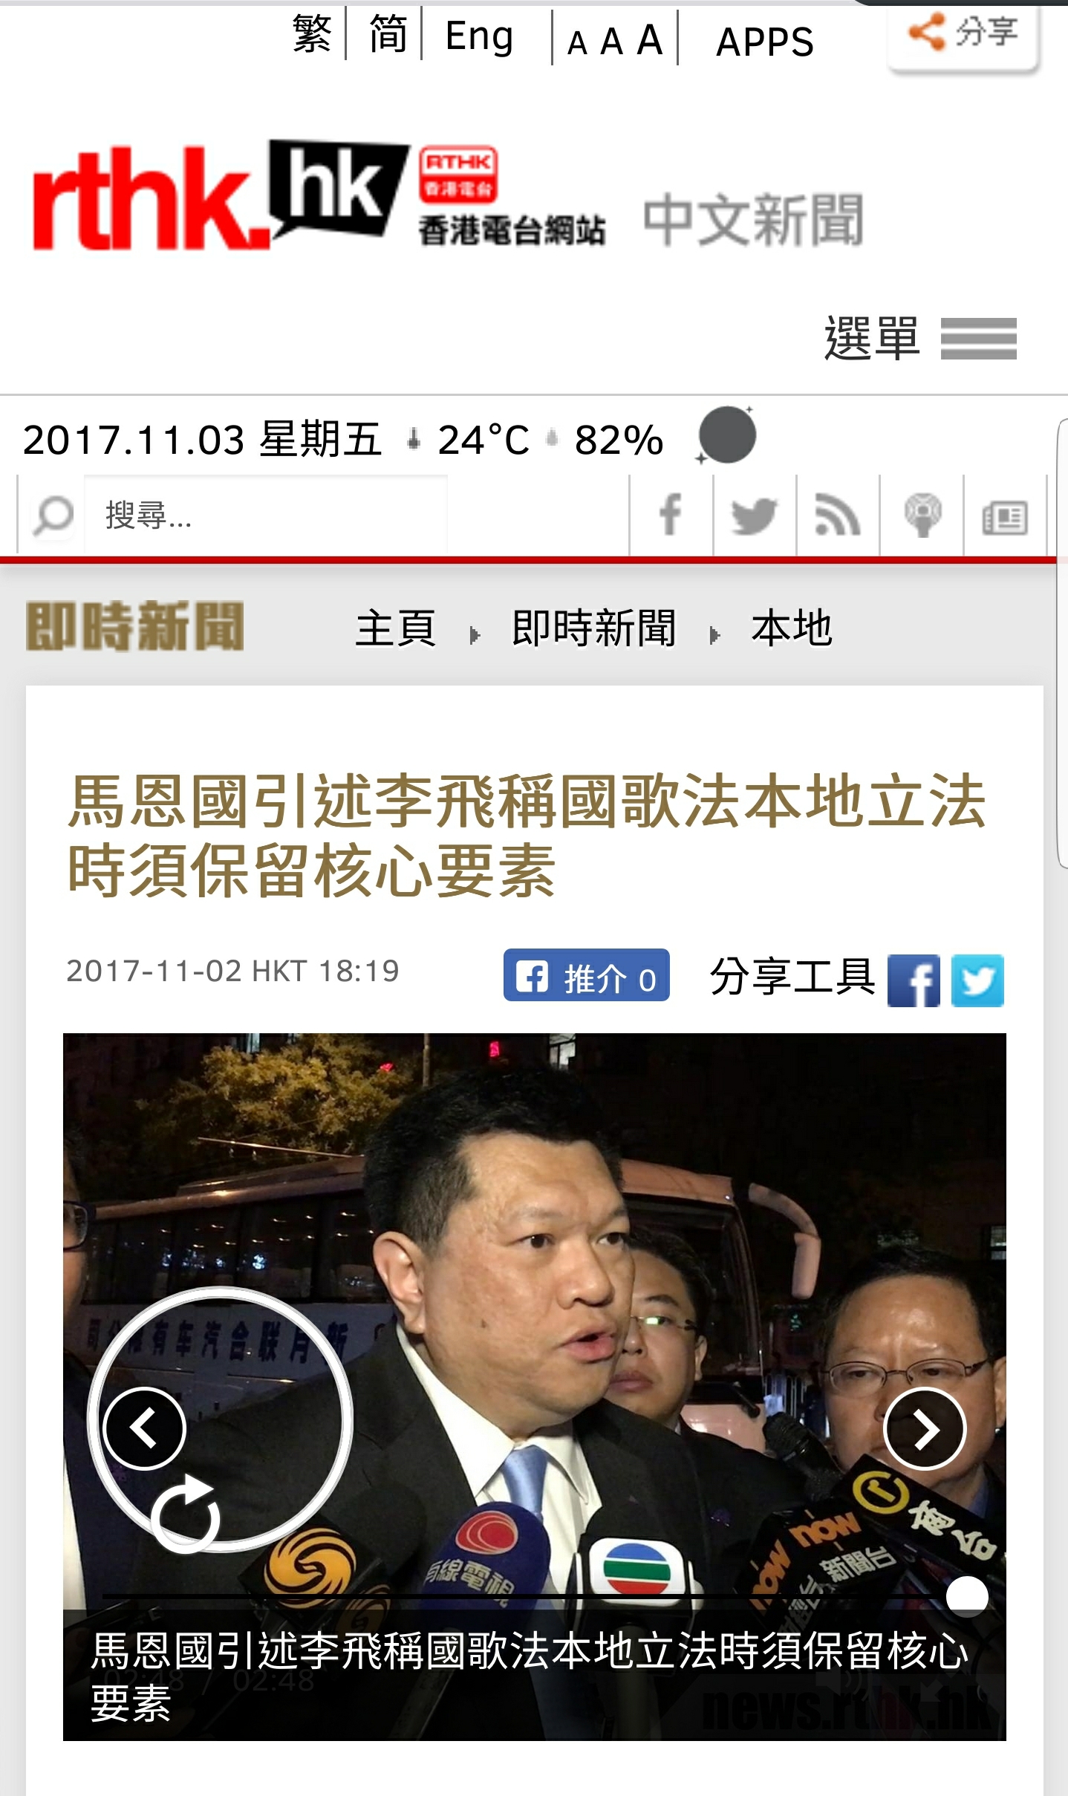Open the APPS link
This screenshot has width=1068, height=1796.
point(765,42)
